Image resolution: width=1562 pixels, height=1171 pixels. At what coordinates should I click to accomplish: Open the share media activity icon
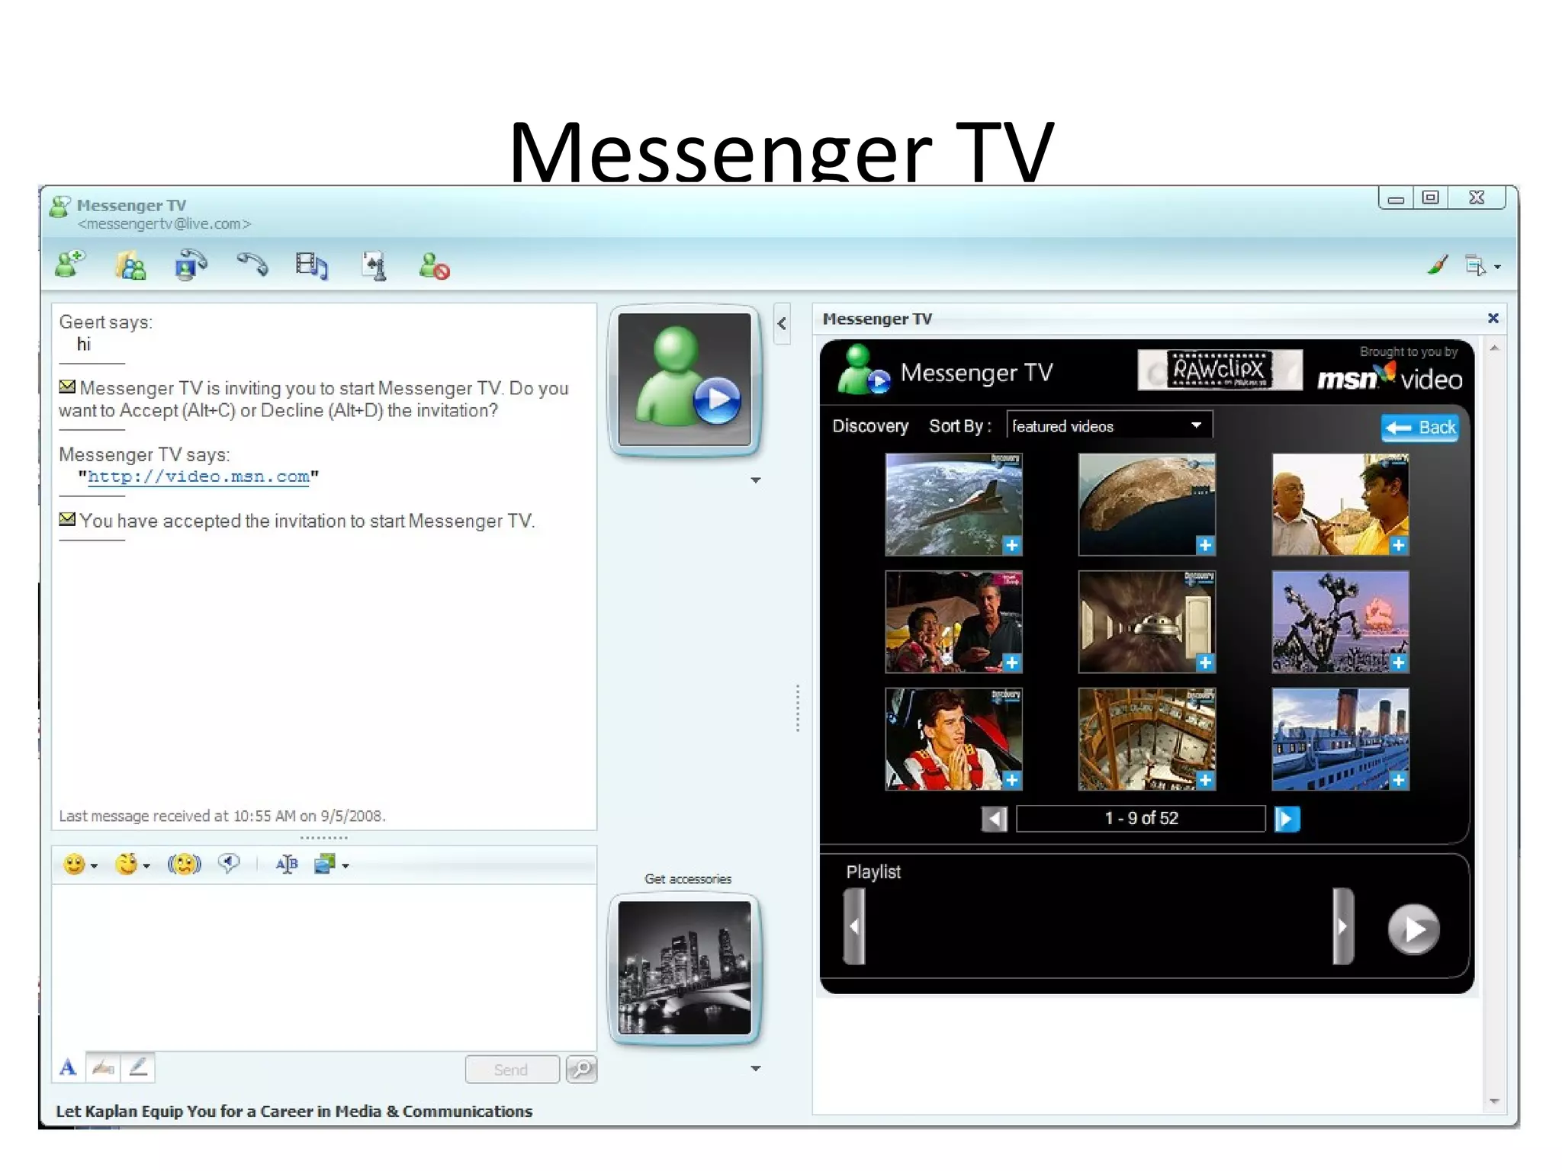point(311,266)
